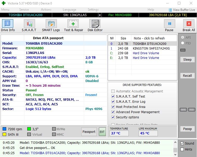
Task: Toggle Advanced Power Management checkbox
Action: (x=113, y=112)
